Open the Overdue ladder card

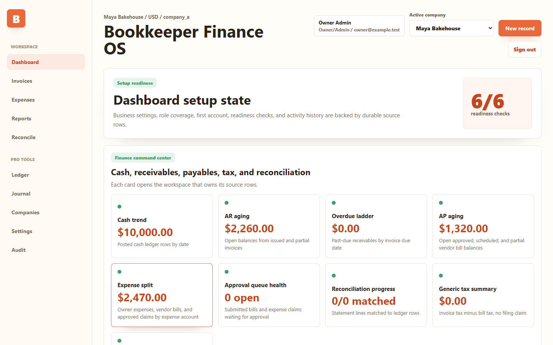[x=376, y=226]
